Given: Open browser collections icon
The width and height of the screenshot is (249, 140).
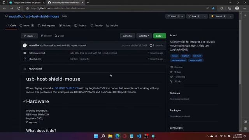Looking at the screenshot, I should 230,8.
